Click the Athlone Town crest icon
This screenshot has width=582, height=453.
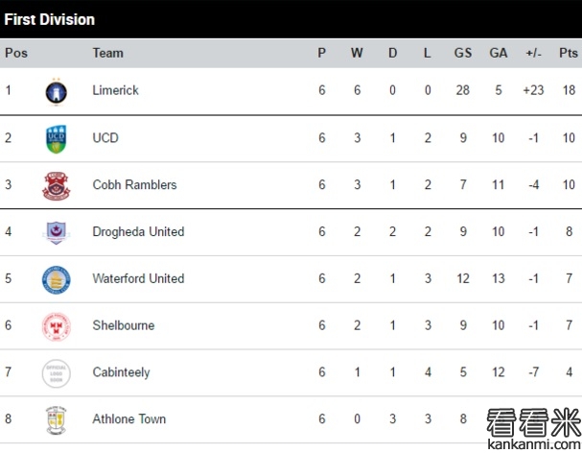point(56,419)
